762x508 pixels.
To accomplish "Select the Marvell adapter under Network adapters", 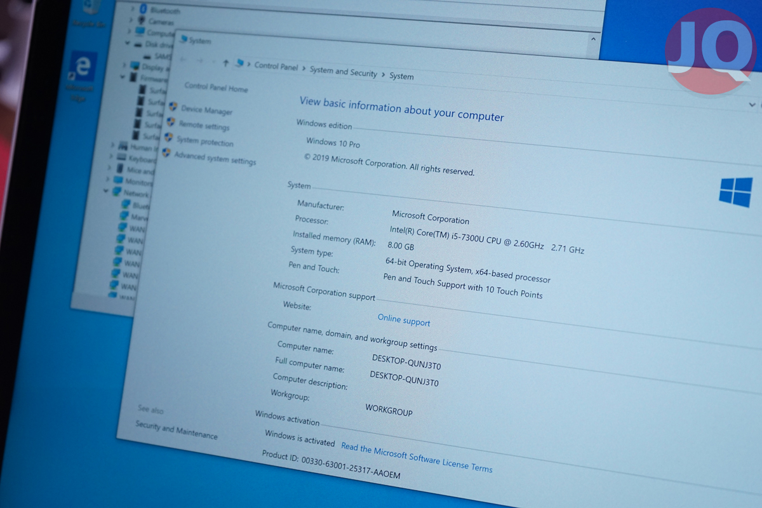I will click(x=133, y=216).
